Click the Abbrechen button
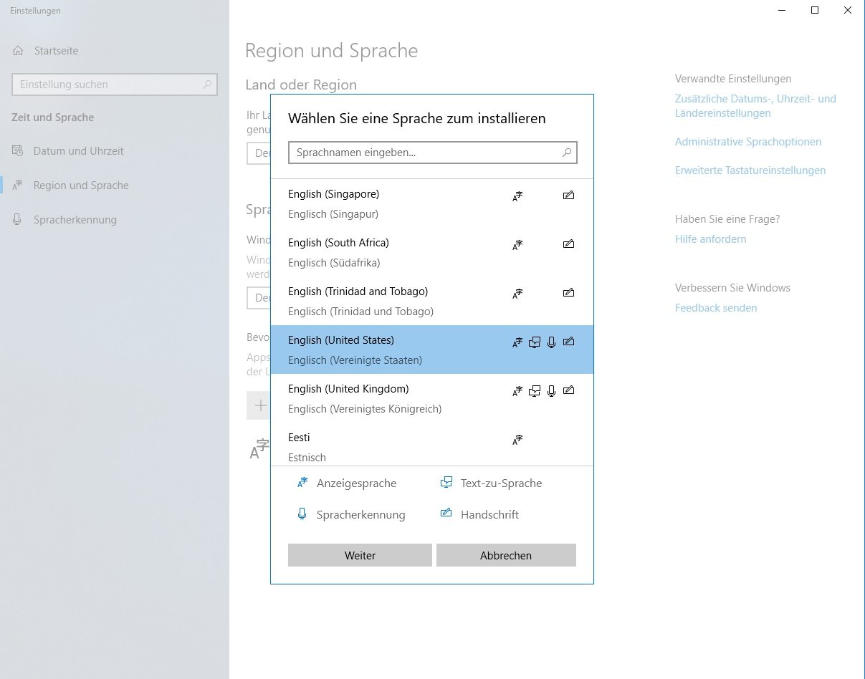This screenshot has height=679, width=865. pos(506,555)
